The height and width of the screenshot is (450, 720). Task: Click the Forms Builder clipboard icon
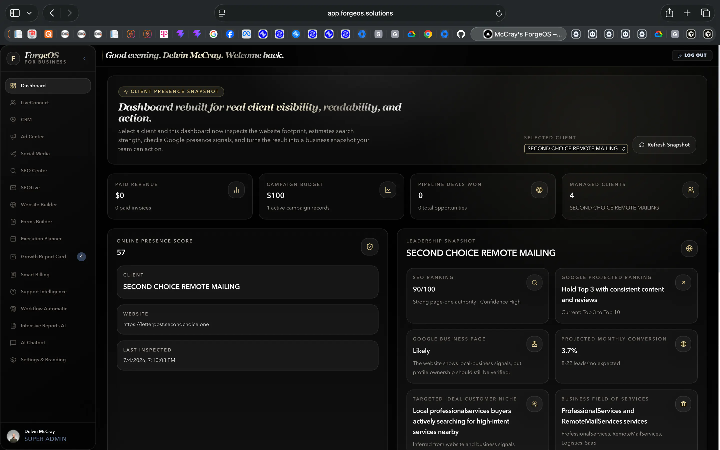pos(13,221)
